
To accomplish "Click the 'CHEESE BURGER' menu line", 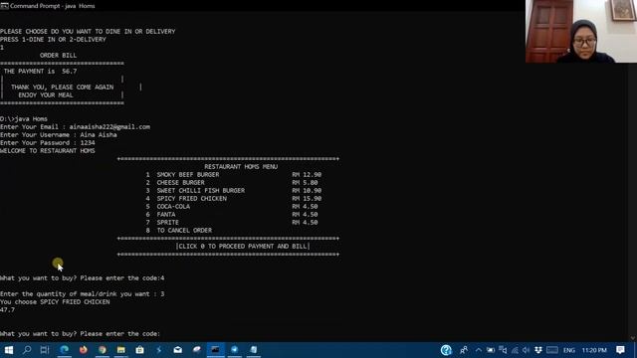I will pyautogui.click(x=181, y=183).
